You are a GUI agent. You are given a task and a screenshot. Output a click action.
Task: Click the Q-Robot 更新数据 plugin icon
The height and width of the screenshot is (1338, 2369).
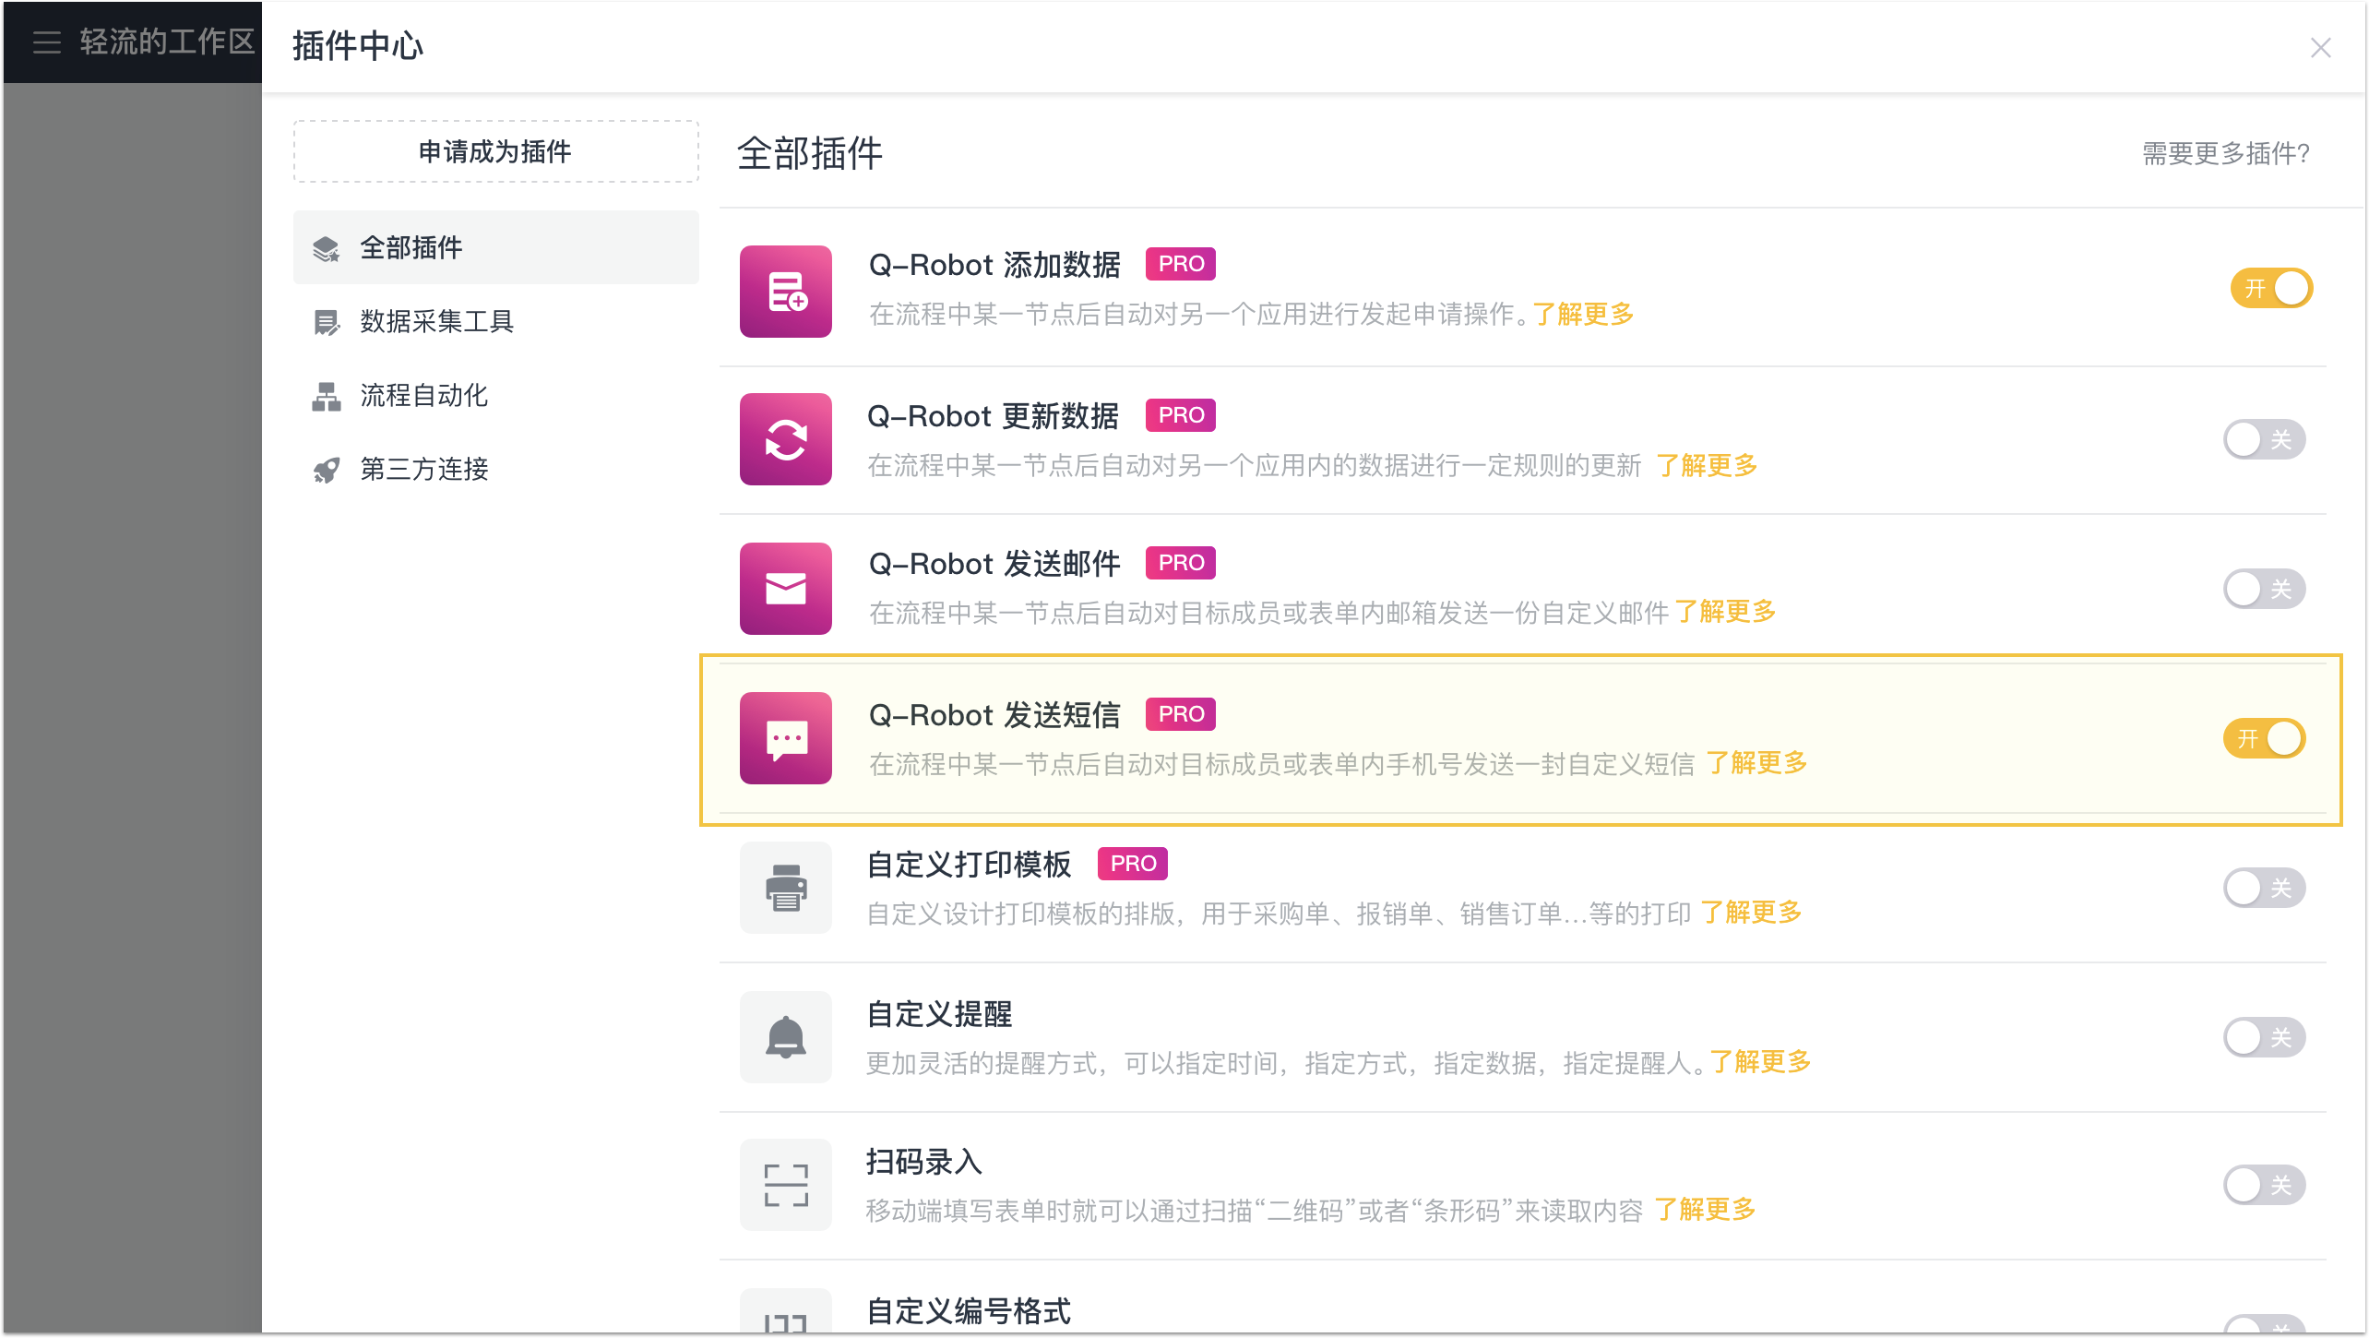(x=786, y=439)
